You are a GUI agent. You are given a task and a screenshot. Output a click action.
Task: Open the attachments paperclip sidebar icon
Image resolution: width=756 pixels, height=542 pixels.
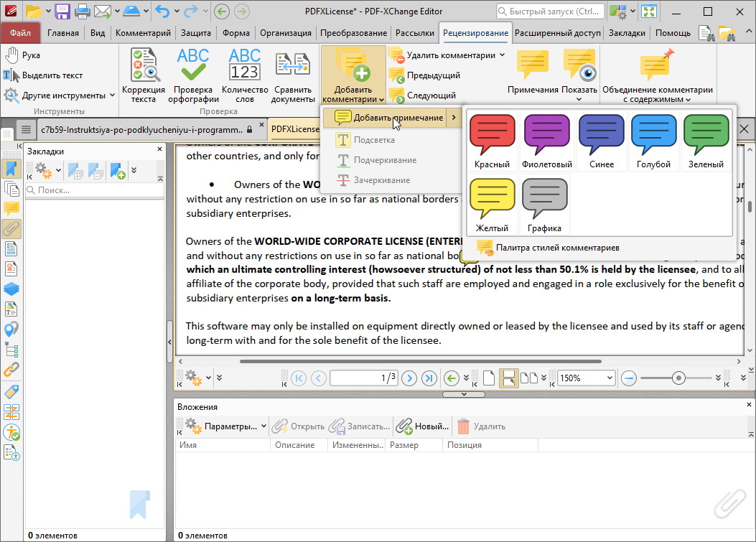11,229
